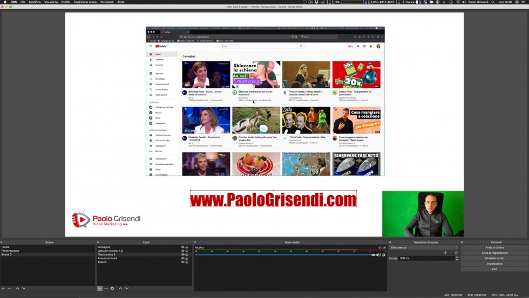Open the File menu
This screenshot has height=298, width=529.
tap(23, 2)
